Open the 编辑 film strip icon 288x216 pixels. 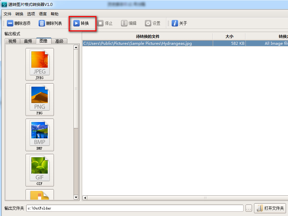124,23
